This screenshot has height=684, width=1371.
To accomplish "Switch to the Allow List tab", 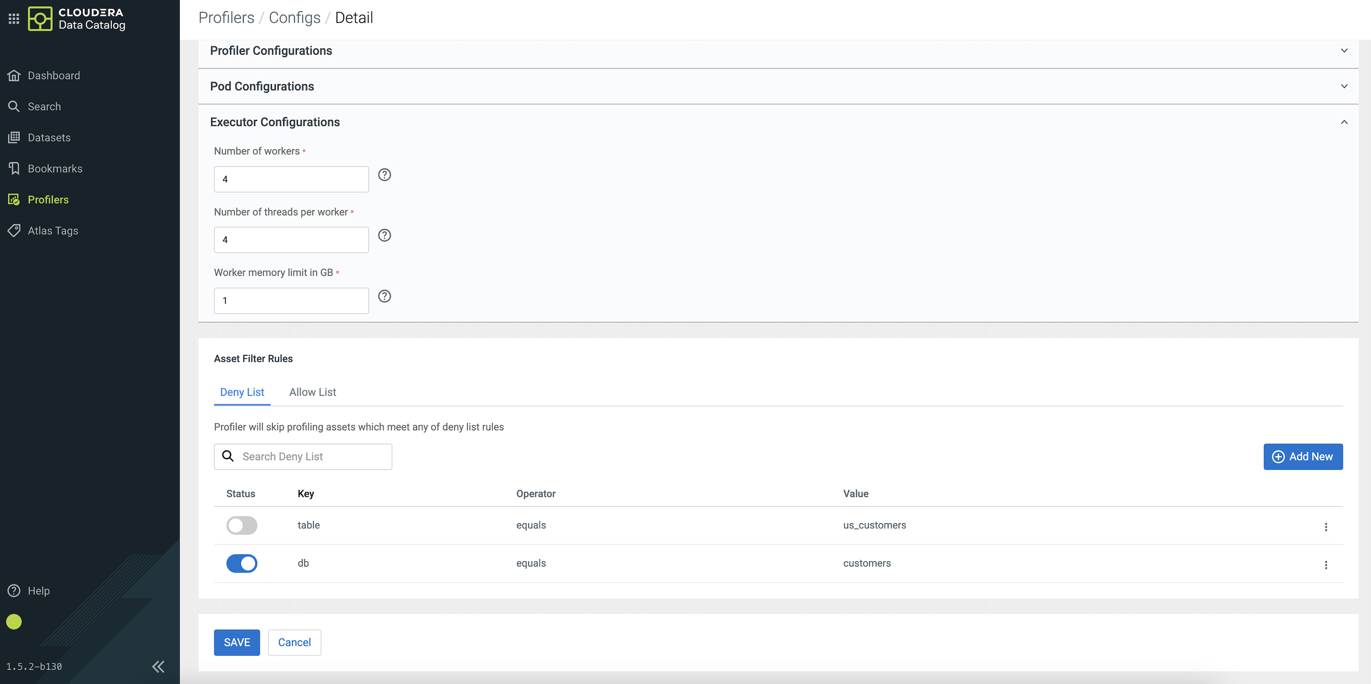I will (313, 392).
